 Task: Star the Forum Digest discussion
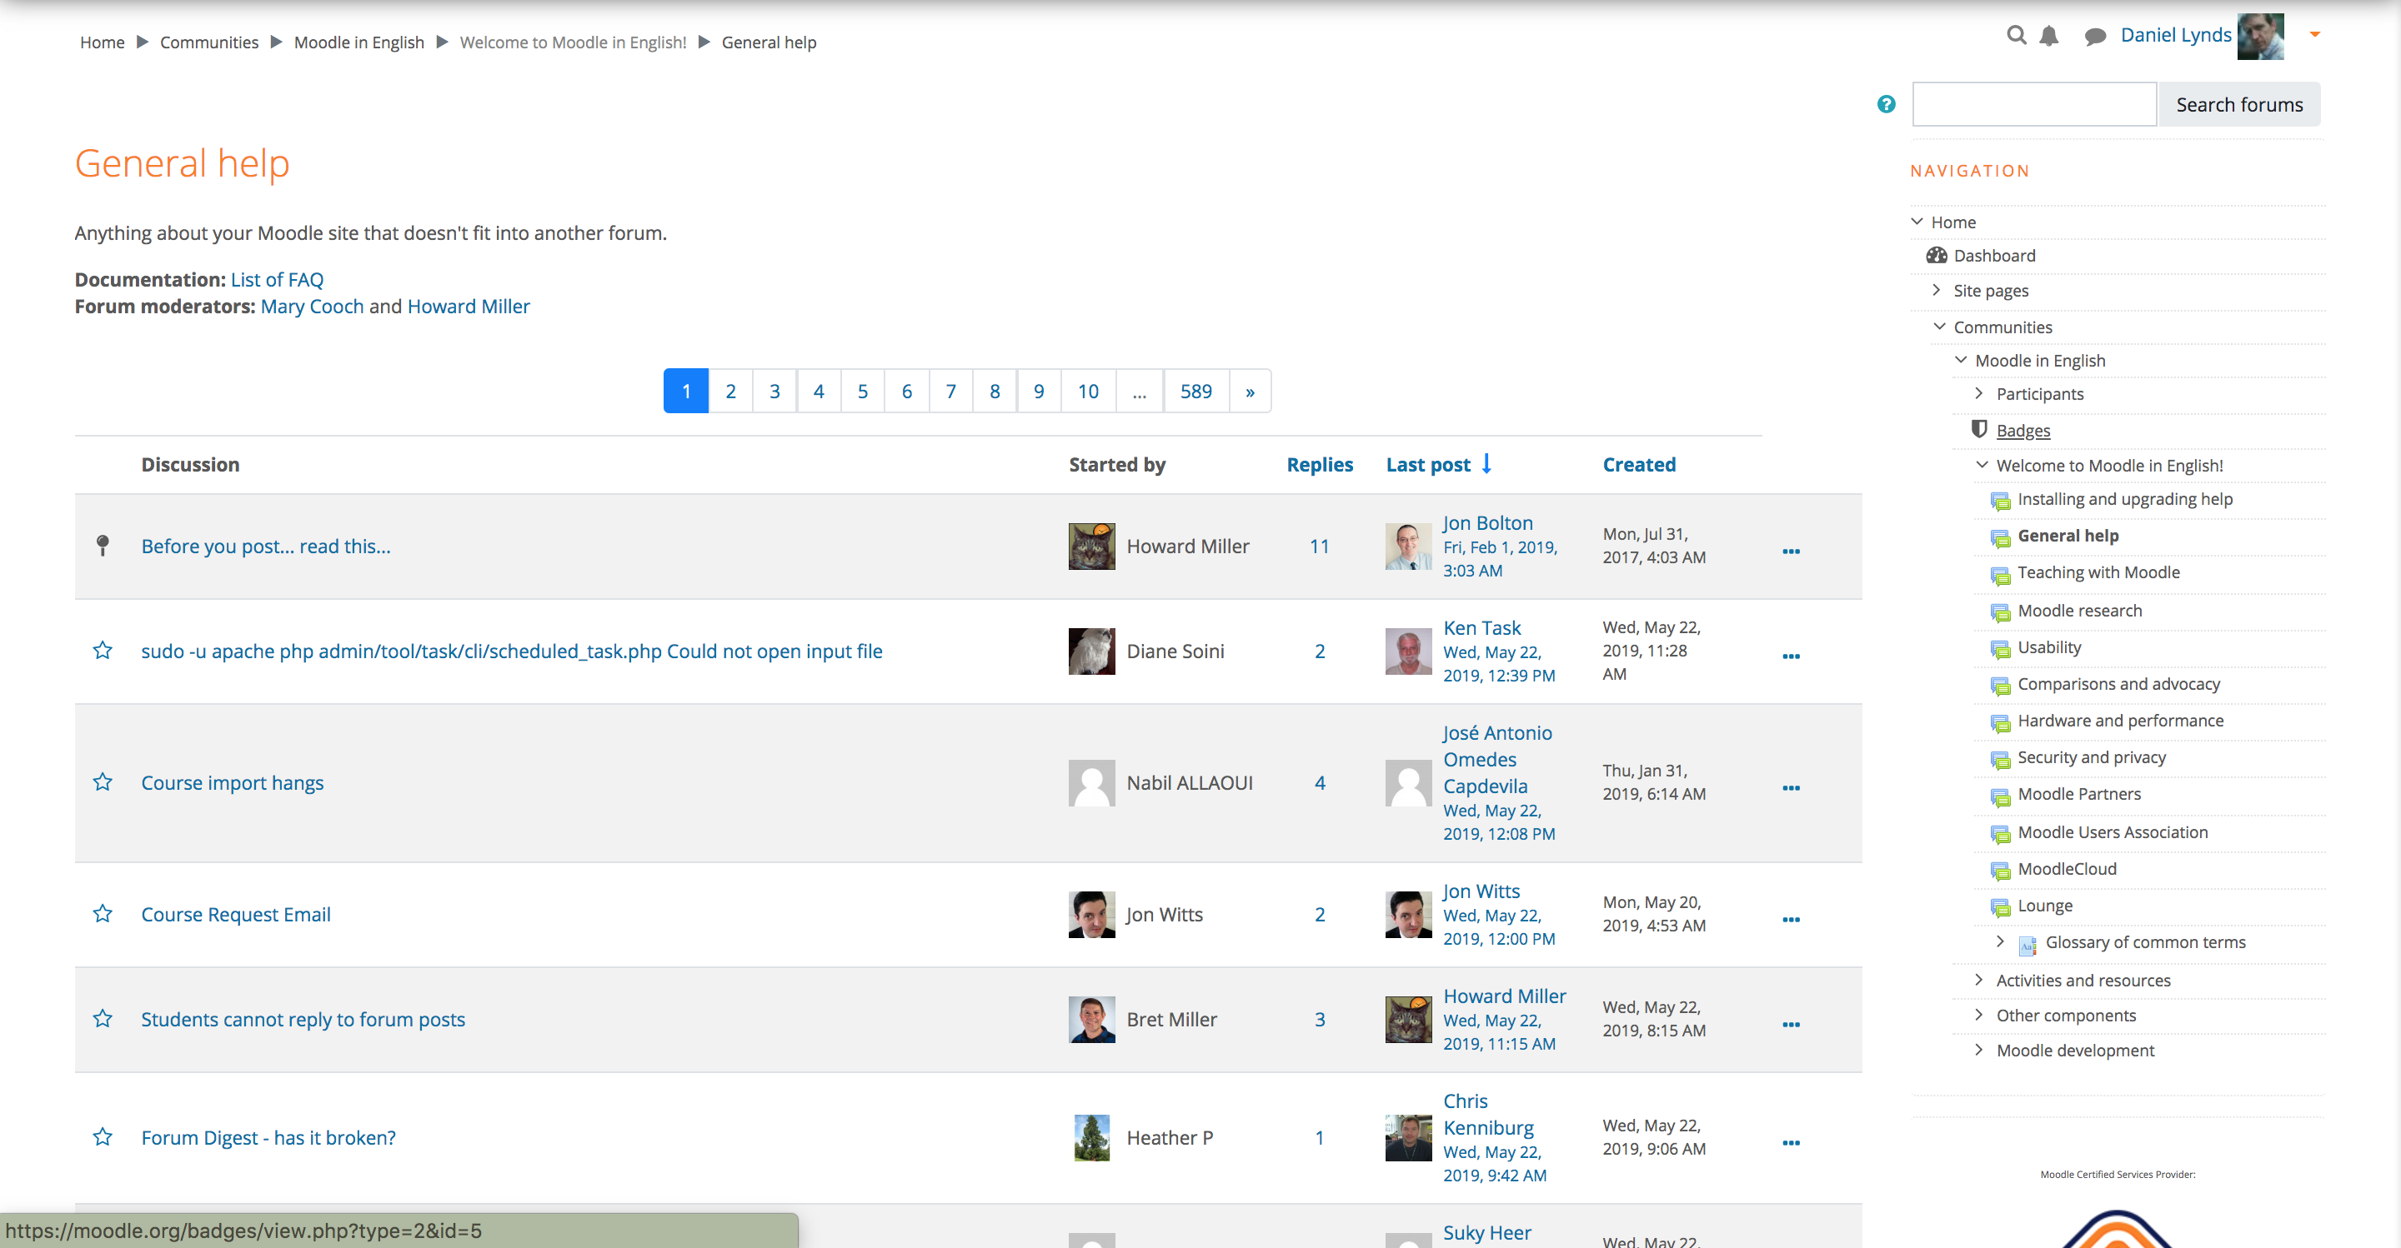[103, 1136]
